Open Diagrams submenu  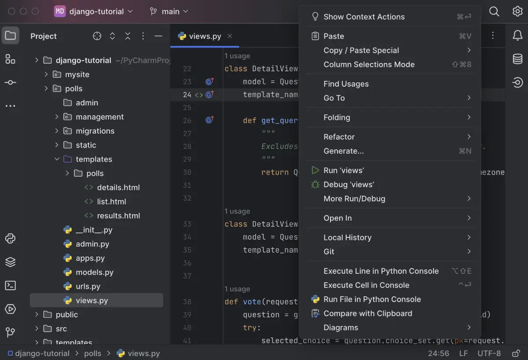pyautogui.click(x=390, y=327)
